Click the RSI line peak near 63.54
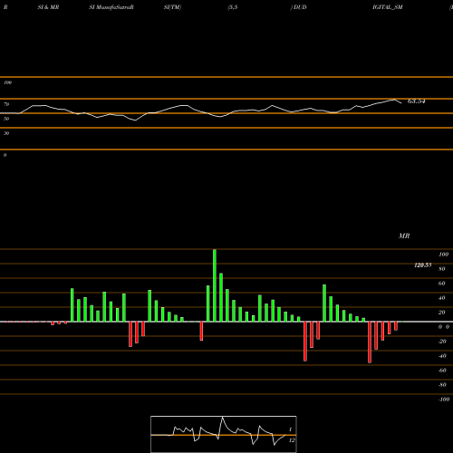This screenshot has width=453, height=453. (x=394, y=100)
